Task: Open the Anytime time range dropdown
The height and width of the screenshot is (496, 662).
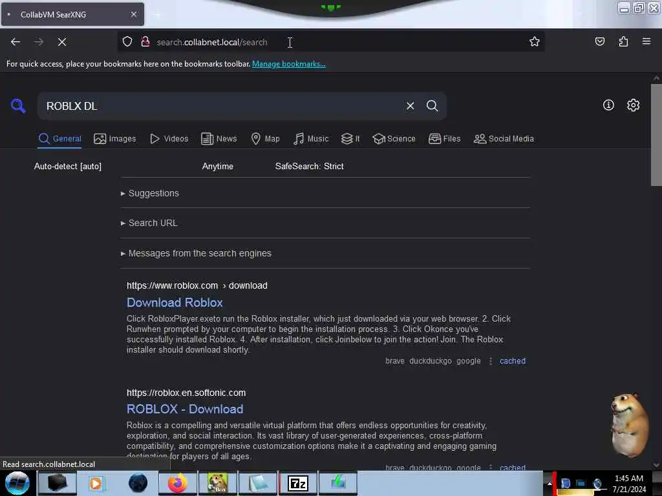Action: click(217, 166)
